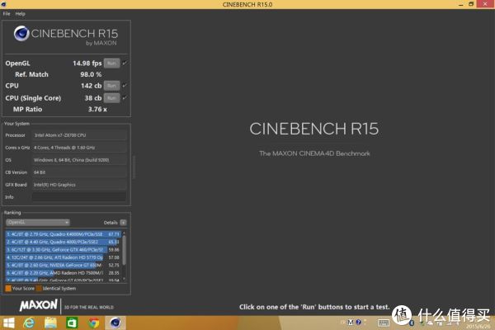Launch Google Chrome from the taskbar
Screen dimensions: 495x330
pyautogui.click(x=93, y=323)
